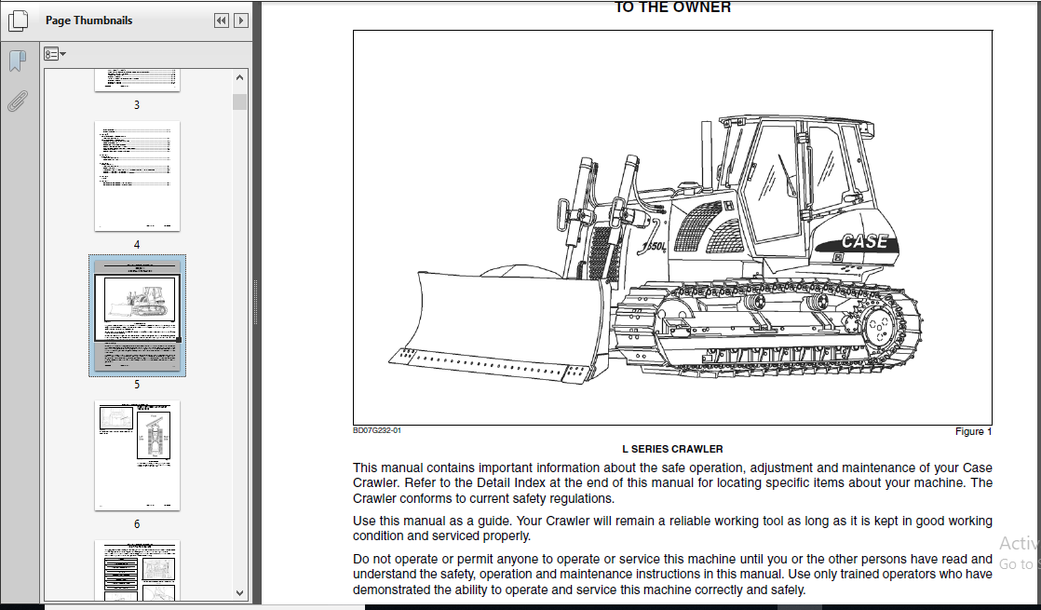Click page number 3 under the thumbnail
The image size is (1041, 610).
click(137, 105)
